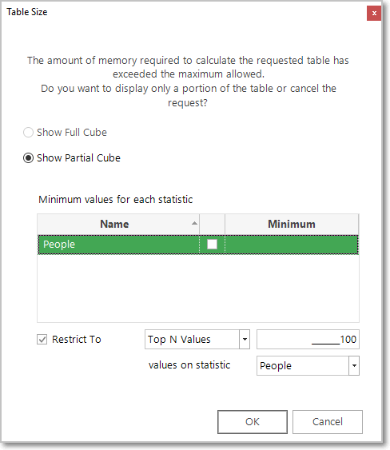Confirm with the OK button
390x450 pixels.
pos(253,422)
